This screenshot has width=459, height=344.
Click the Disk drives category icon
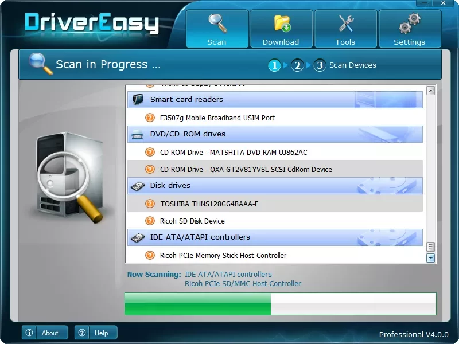(x=138, y=186)
